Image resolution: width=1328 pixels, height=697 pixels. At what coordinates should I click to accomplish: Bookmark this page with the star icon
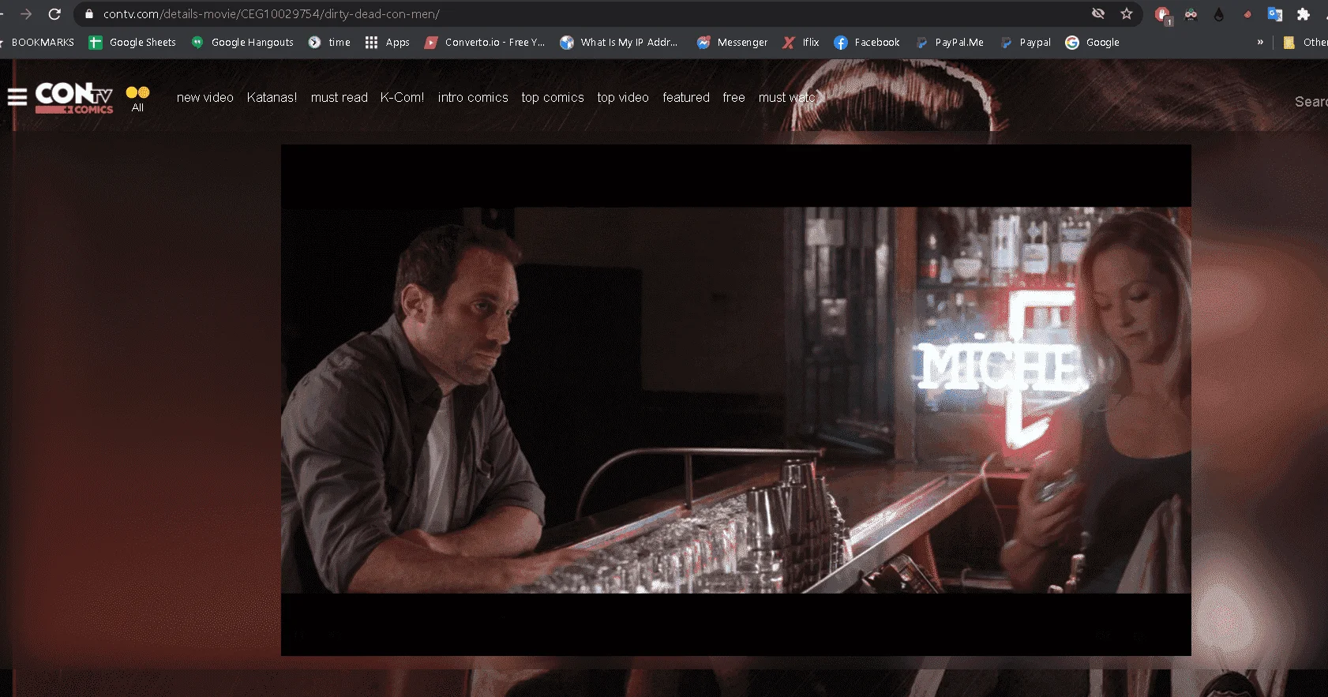[1127, 13]
